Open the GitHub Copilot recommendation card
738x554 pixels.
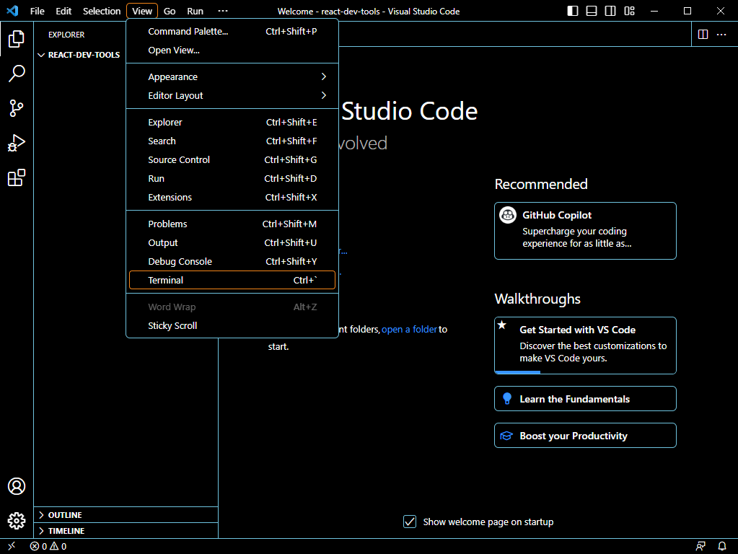(x=585, y=231)
